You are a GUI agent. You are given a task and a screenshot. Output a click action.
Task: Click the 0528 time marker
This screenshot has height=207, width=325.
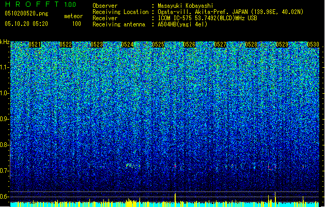pos(251,45)
